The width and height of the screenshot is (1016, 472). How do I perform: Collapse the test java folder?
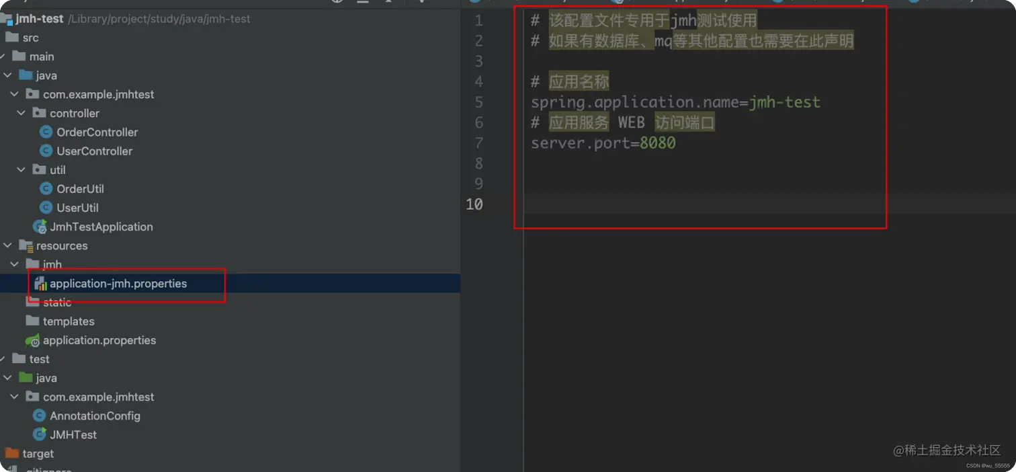coord(7,378)
